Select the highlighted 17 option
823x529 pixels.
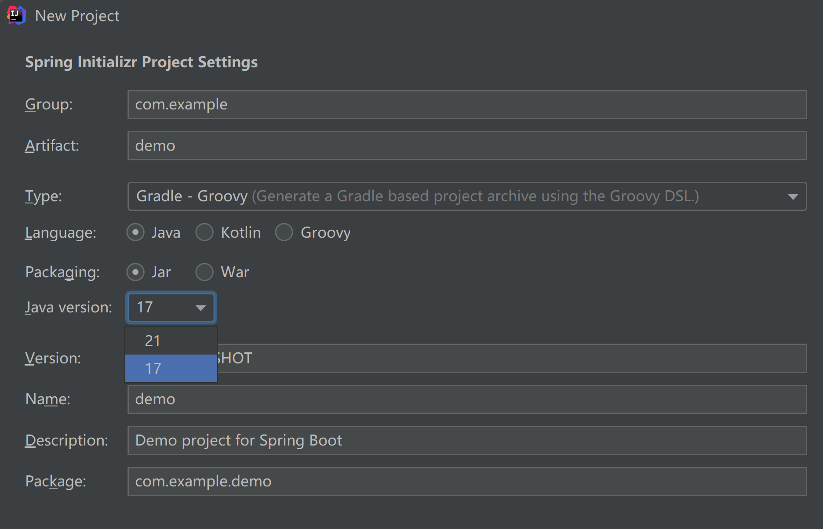pos(171,368)
